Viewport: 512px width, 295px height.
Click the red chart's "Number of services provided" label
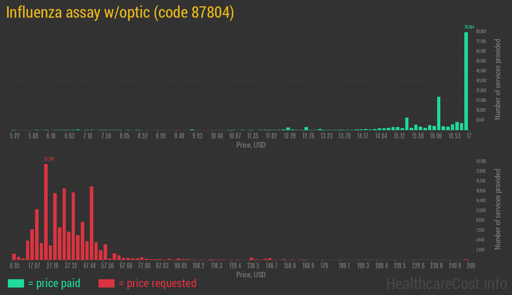(498, 209)
